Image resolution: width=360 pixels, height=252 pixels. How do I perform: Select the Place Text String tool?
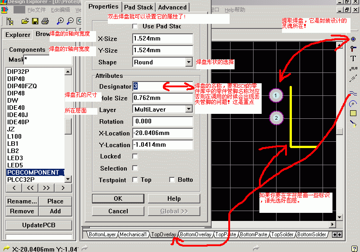(353, 58)
